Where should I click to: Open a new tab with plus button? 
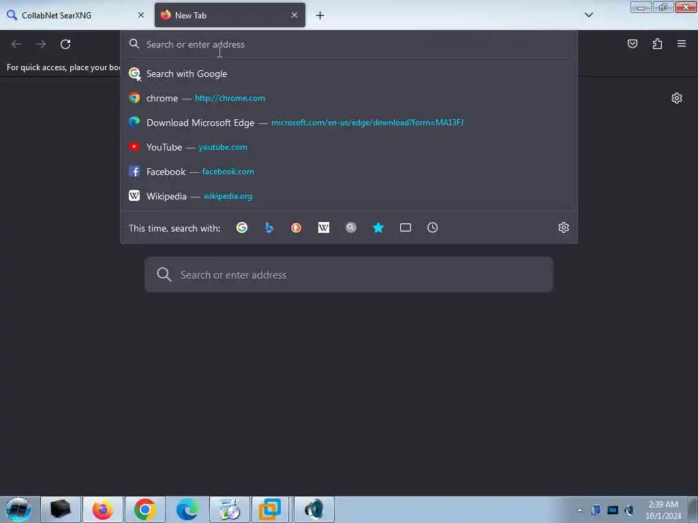(x=320, y=16)
